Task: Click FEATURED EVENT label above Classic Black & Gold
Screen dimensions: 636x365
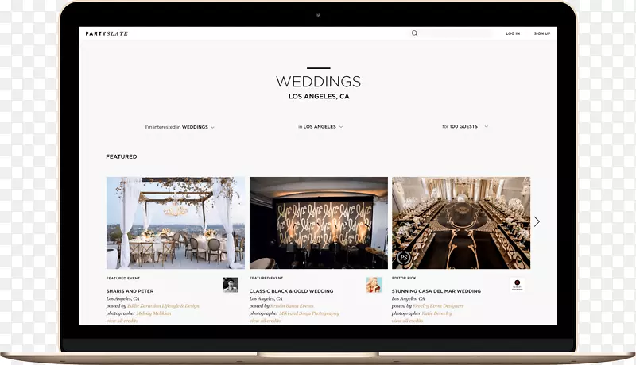Action: [x=266, y=278]
